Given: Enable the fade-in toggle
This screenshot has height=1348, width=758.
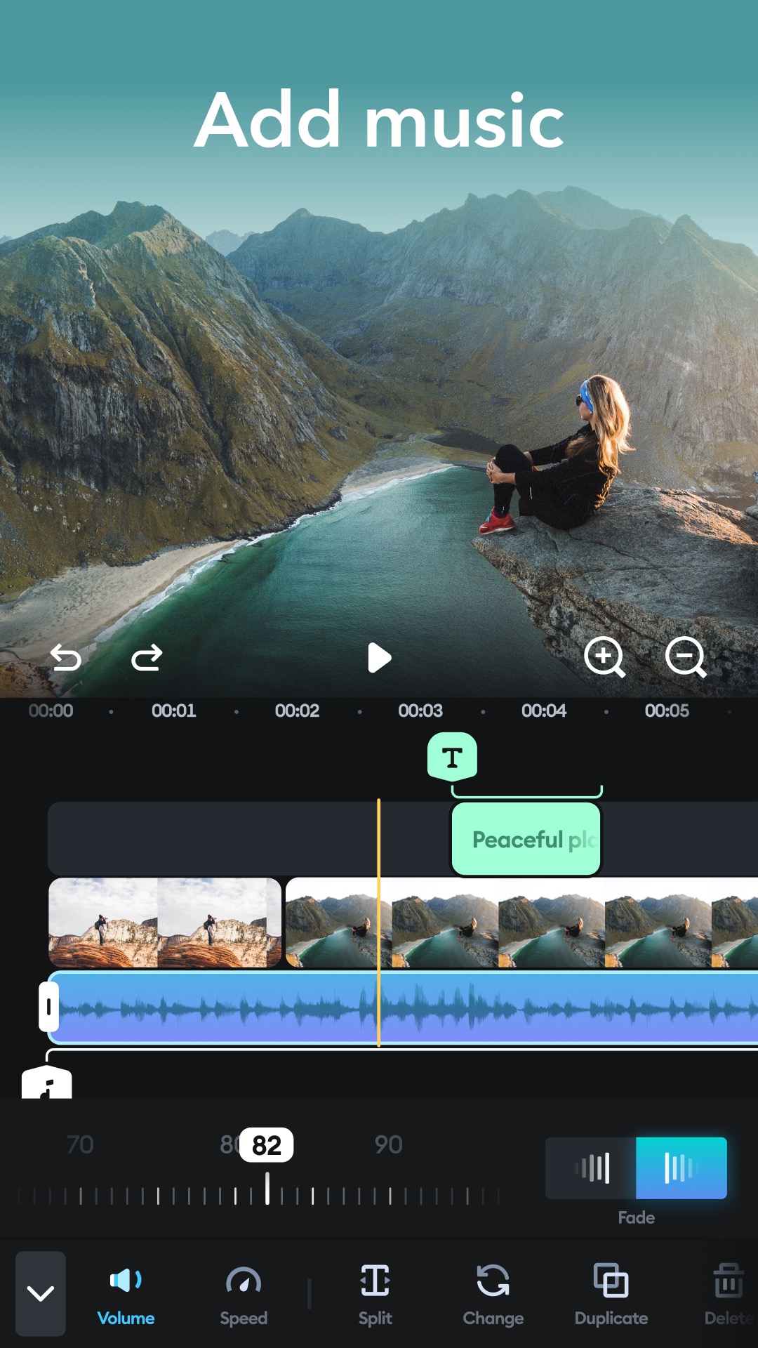Looking at the screenshot, I should pyautogui.click(x=591, y=1168).
